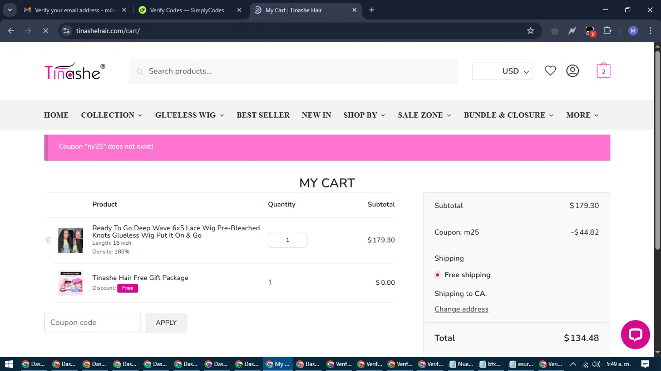Open the Nue Notepad taskbar item
Viewport: 661px width, 371px height.
point(461,364)
